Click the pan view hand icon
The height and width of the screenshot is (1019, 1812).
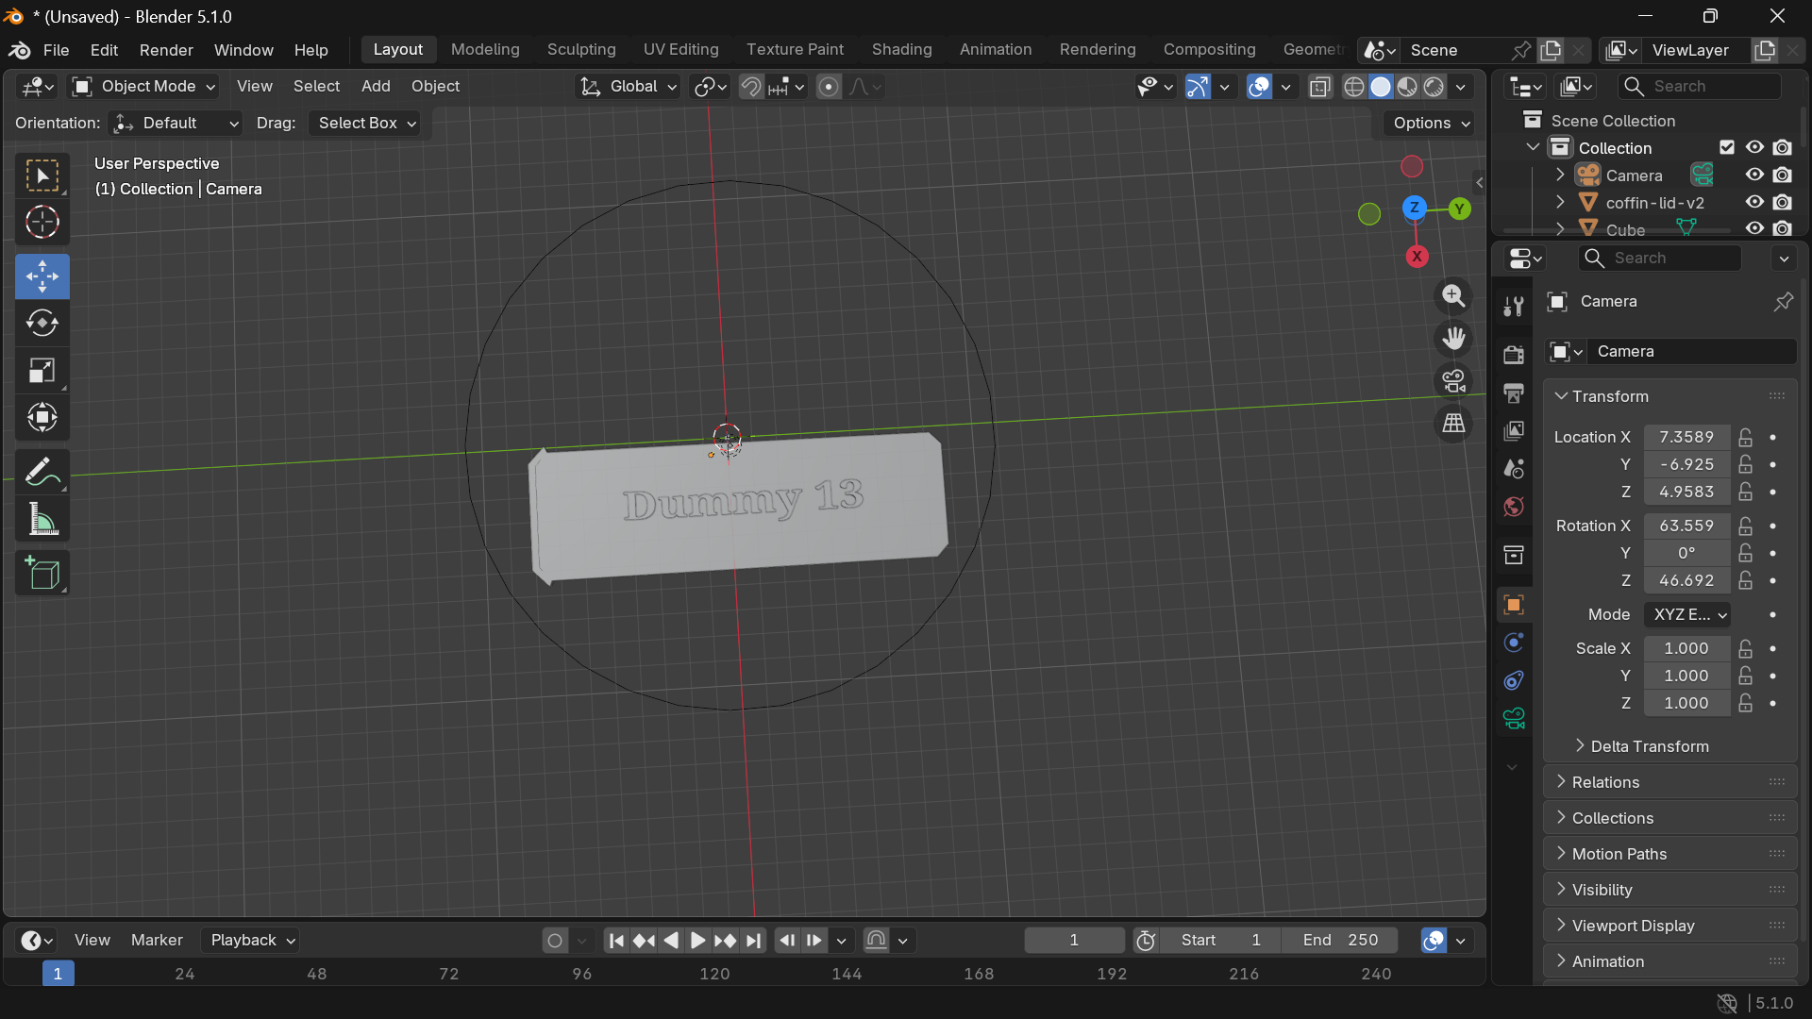(x=1453, y=339)
